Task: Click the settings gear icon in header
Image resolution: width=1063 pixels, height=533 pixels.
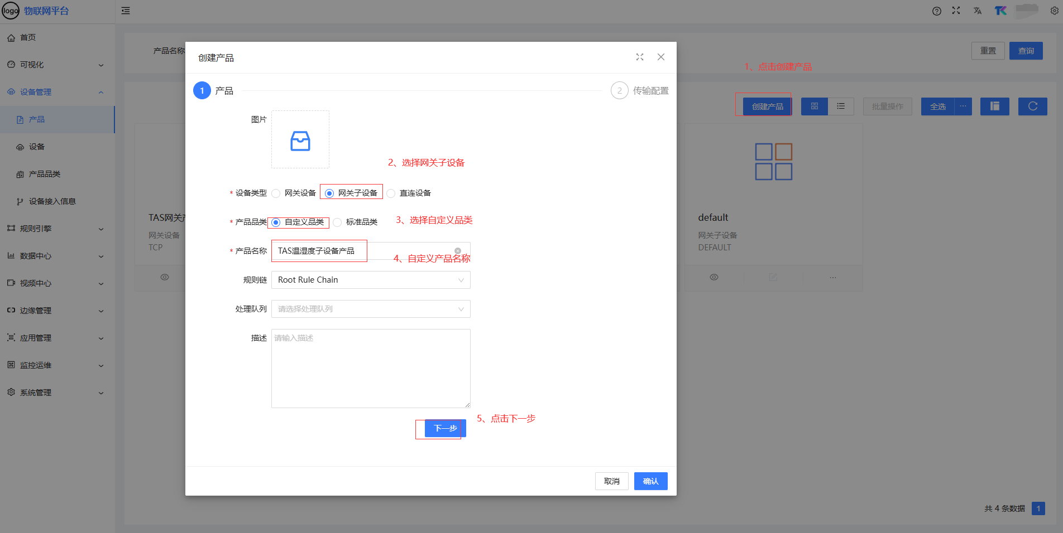Action: click(1054, 11)
